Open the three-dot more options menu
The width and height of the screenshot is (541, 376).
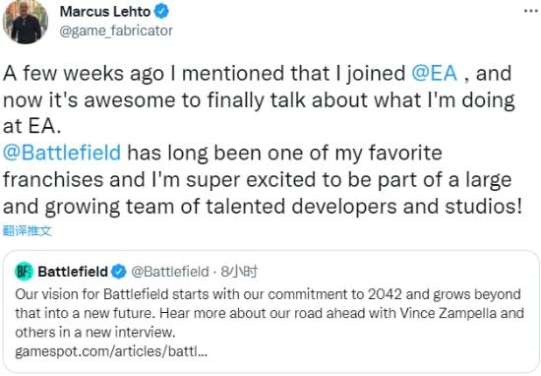click(x=530, y=11)
